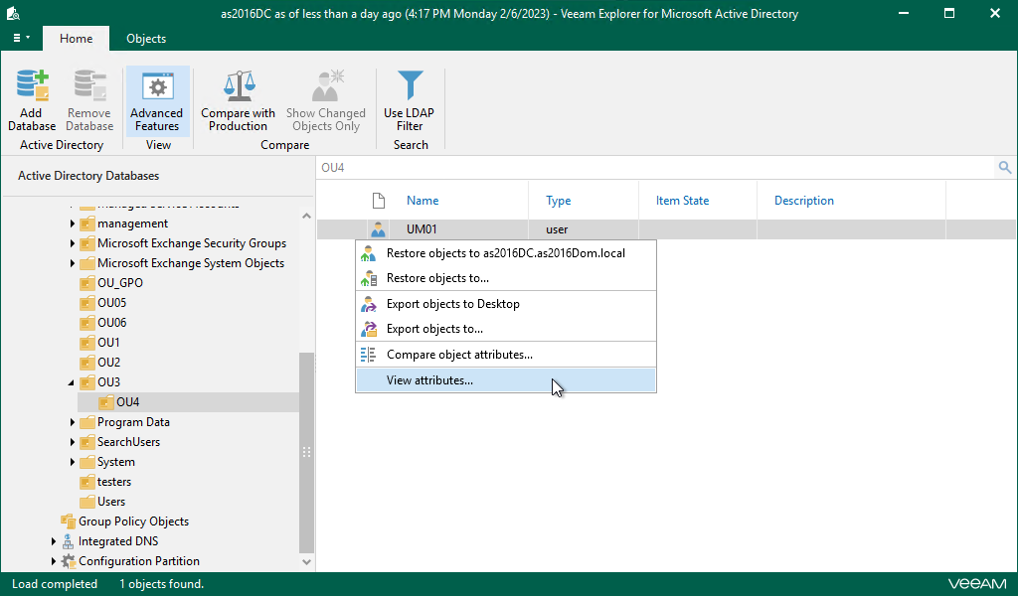Switch to the Objects ribbon tab
Image resolution: width=1018 pixels, height=596 pixels.
tap(146, 39)
